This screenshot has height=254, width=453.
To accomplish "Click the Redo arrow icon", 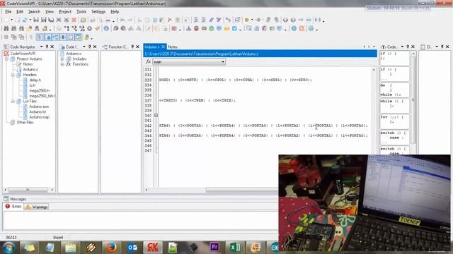I will [130, 20].
